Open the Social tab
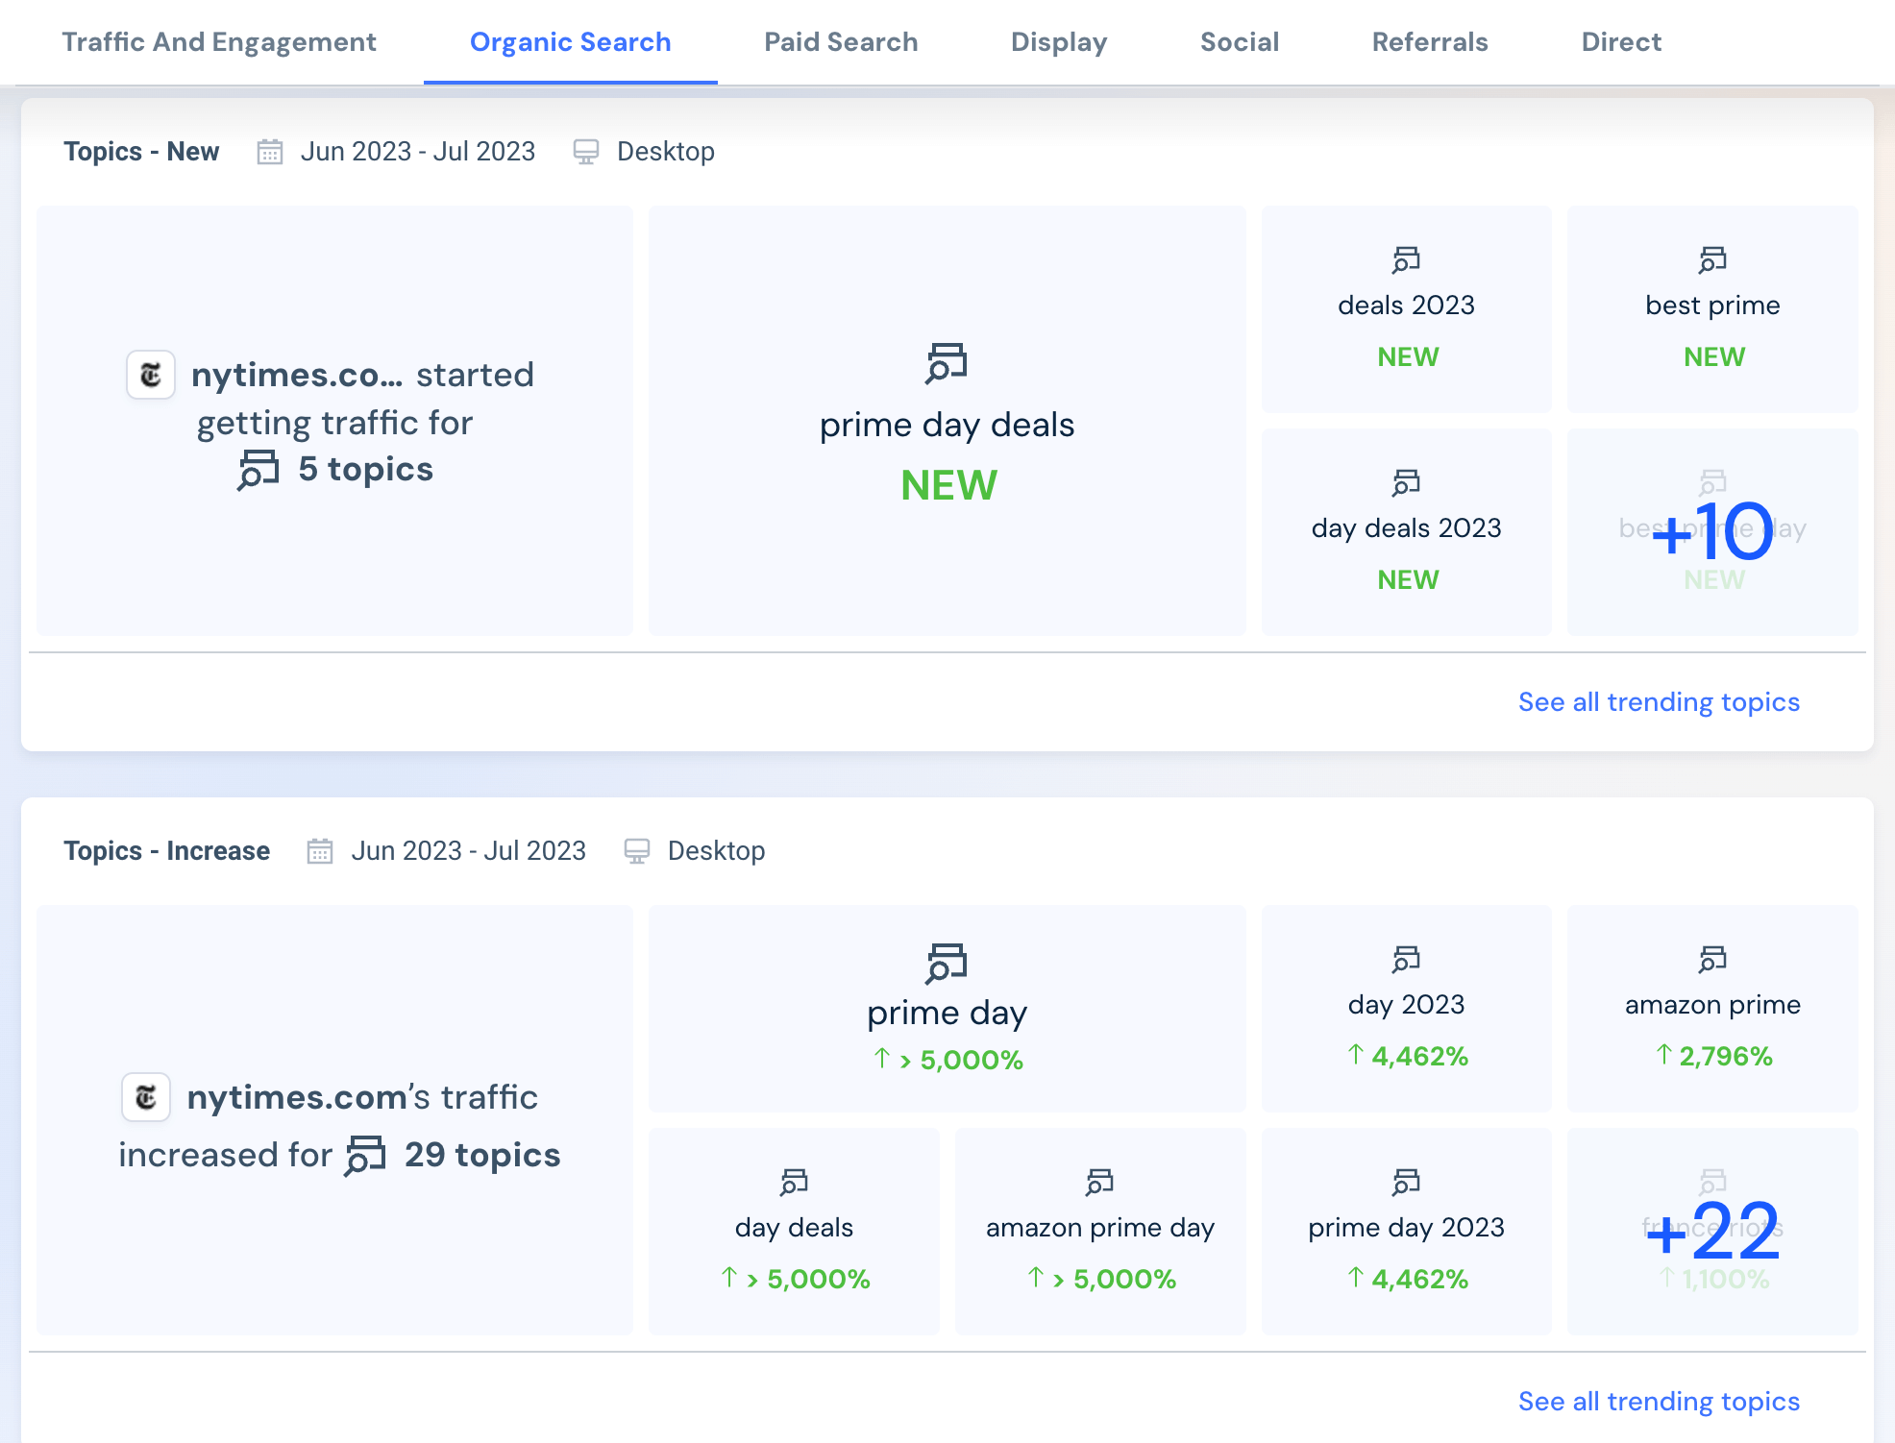The image size is (1895, 1443). coord(1239,41)
